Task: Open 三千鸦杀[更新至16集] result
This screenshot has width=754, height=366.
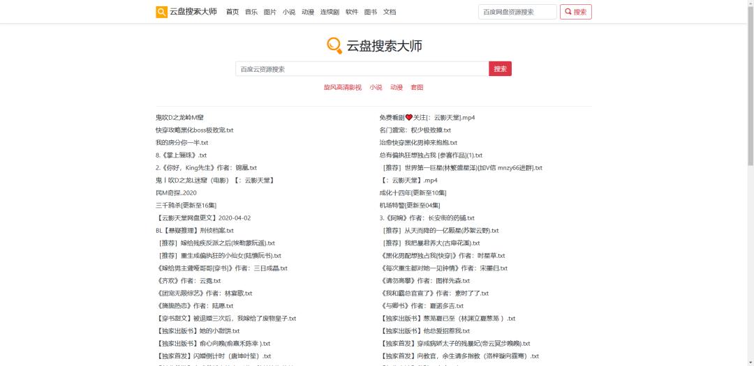Action: click(x=186, y=205)
